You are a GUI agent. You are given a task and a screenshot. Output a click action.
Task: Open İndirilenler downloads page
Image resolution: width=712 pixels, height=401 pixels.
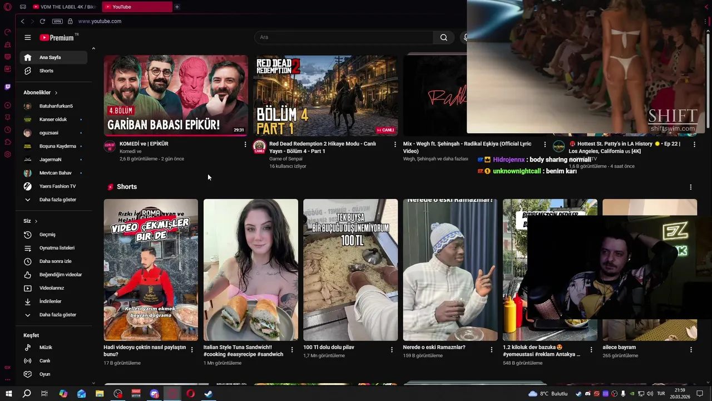(x=53, y=301)
